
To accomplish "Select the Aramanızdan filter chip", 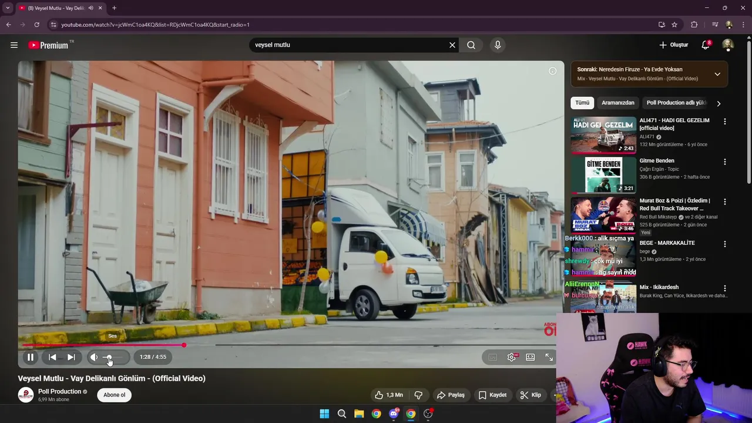I will click(x=618, y=103).
